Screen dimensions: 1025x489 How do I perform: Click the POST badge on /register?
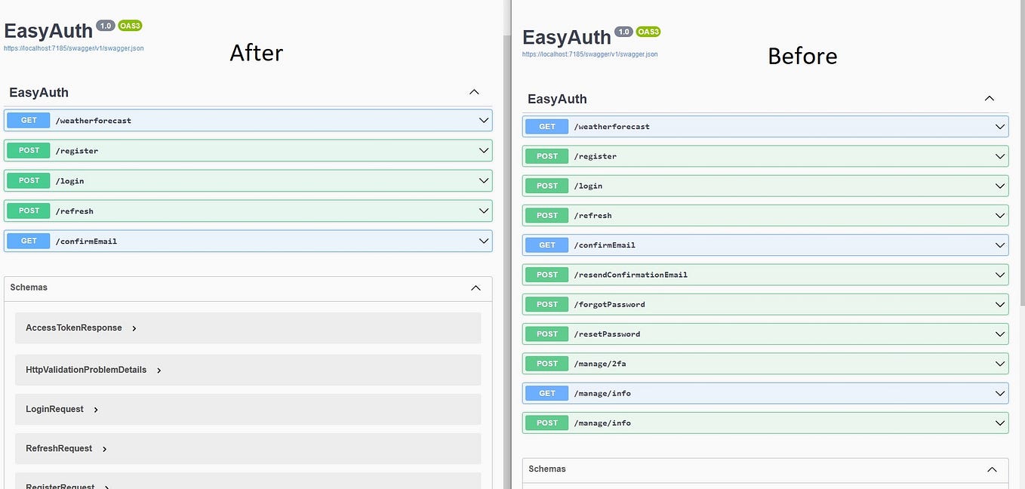[x=28, y=150]
